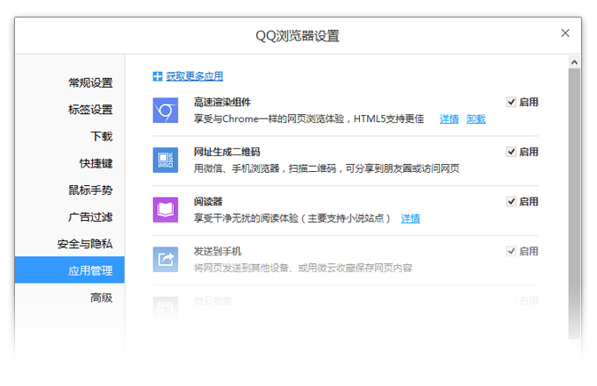Click the vertical scrollbar thumb

click(x=574, y=204)
